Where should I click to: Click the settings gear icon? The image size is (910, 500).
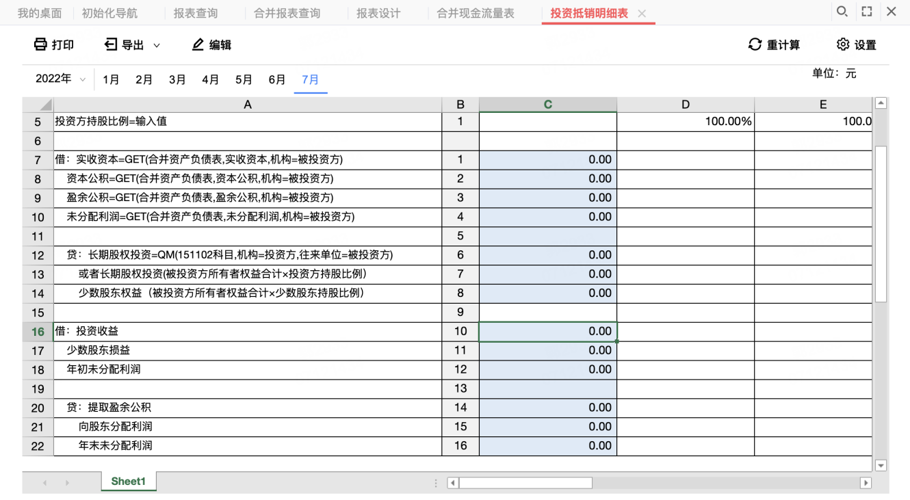(x=843, y=44)
